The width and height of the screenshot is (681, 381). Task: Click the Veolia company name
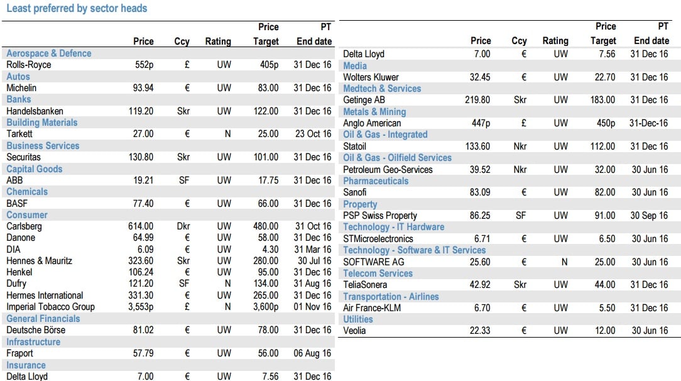(x=354, y=331)
